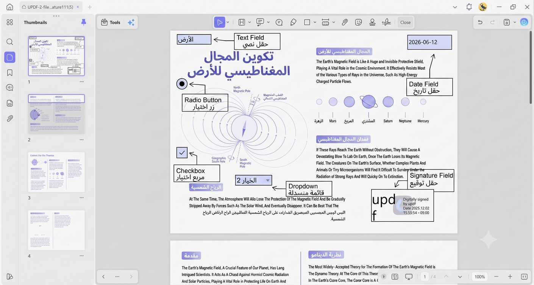Expand the shape tool dropdown arrow
This screenshot has height=285, width=534.
(315, 22)
